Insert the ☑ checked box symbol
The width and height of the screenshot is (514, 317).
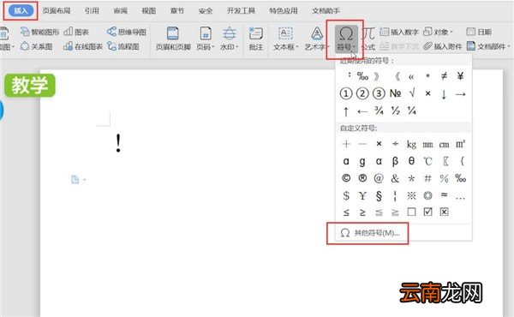(x=427, y=212)
